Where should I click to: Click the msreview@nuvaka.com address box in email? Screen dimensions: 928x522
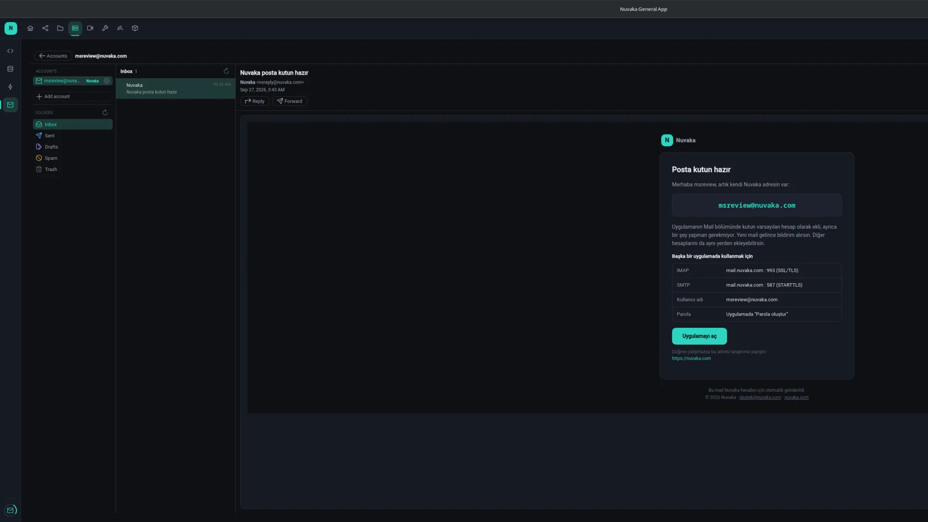pos(756,205)
